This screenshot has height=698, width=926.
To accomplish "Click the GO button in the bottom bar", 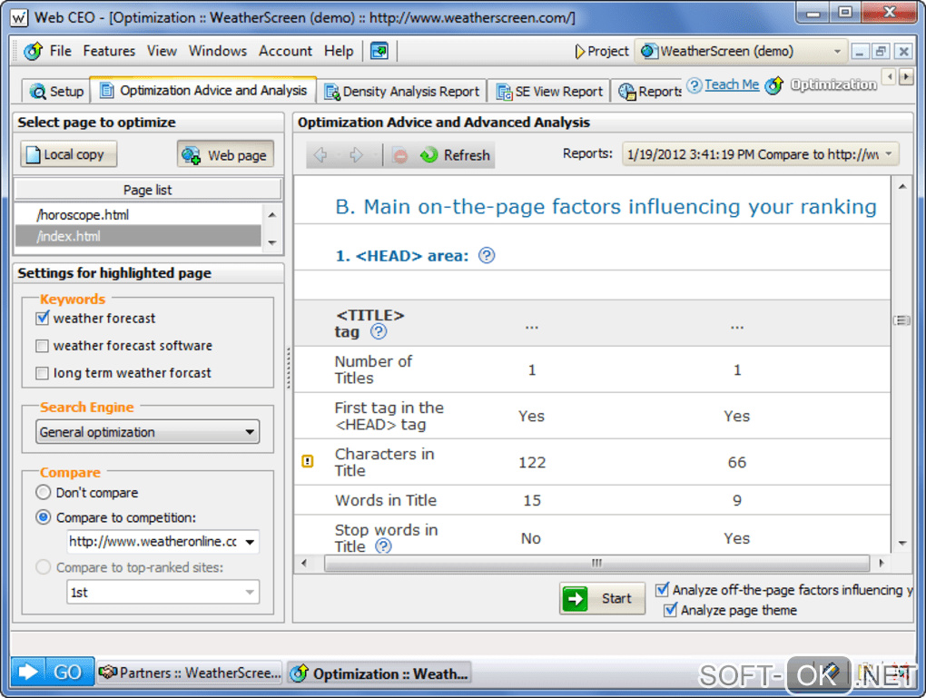I will (x=53, y=672).
